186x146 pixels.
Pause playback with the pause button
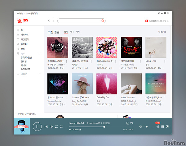(x=37, y=126)
